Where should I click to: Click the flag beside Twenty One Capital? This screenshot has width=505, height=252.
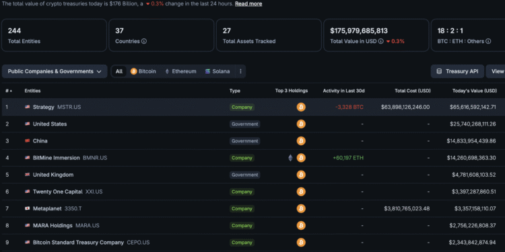(x=28, y=192)
